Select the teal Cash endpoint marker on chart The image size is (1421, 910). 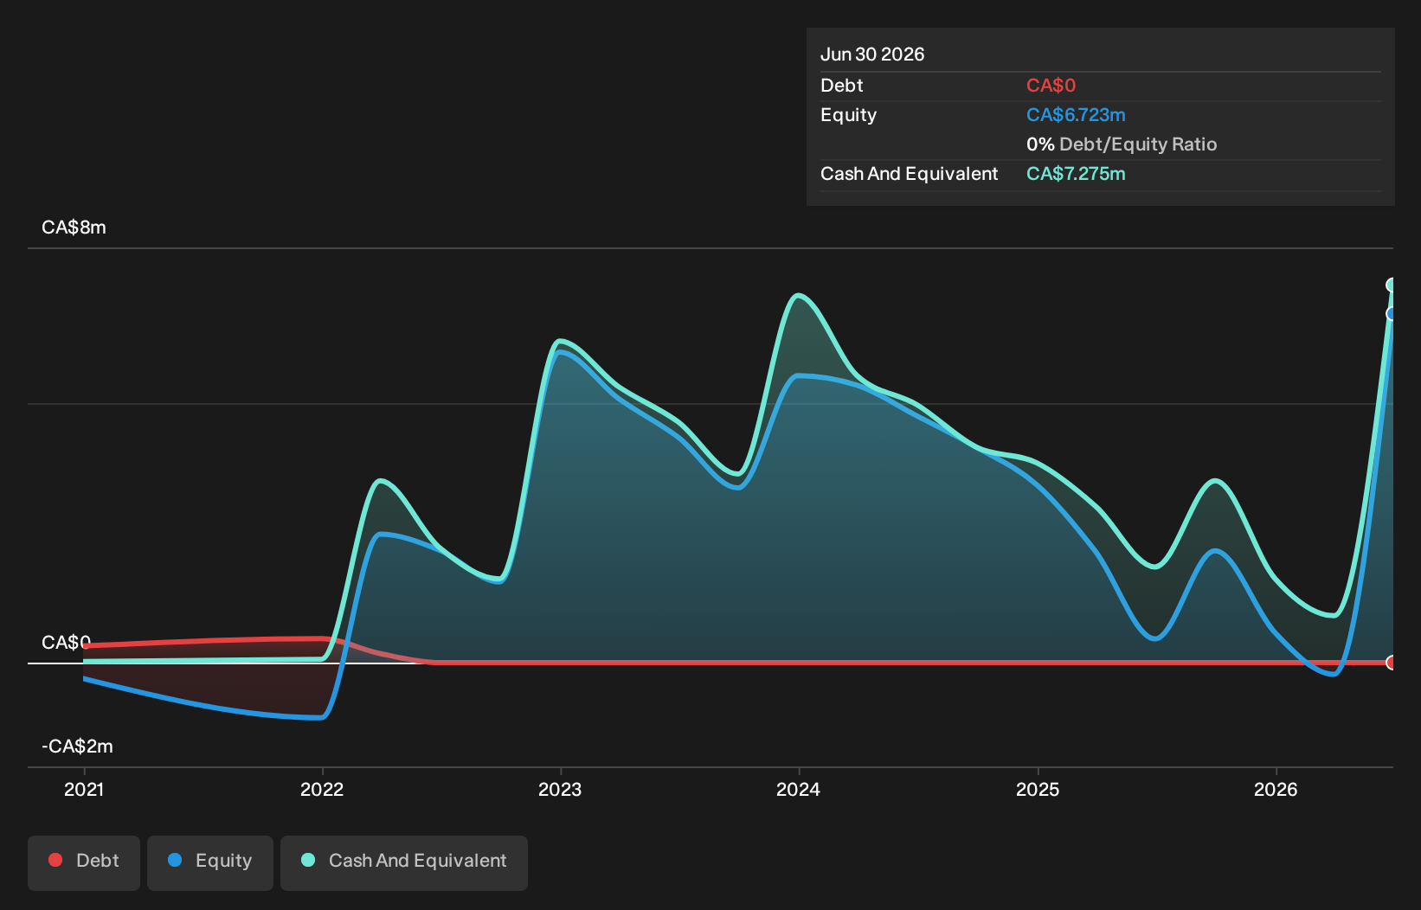(1392, 285)
